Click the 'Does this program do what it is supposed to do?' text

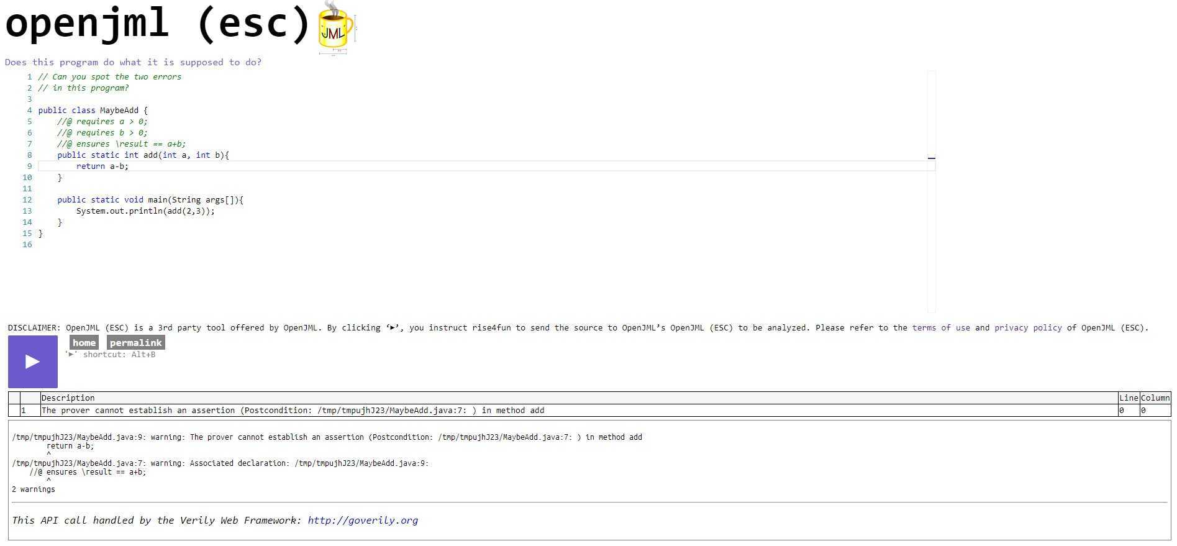tap(133, 62)
